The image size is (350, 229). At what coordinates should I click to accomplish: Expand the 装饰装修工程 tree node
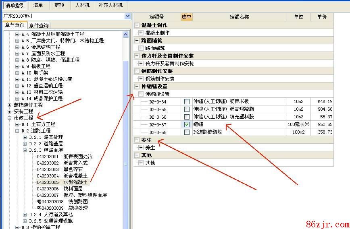(10, 105)
